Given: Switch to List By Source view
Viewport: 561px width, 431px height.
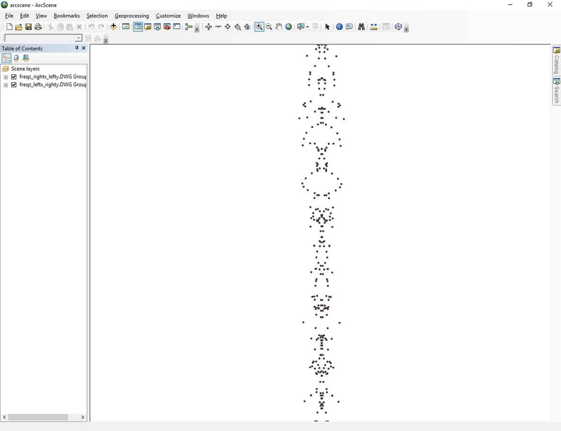Looking at the screenshot, I should (x=16, y=58).
